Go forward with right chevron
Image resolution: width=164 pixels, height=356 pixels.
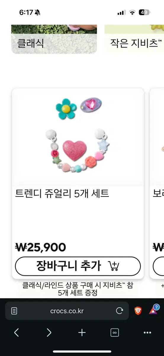pos(49,333)
